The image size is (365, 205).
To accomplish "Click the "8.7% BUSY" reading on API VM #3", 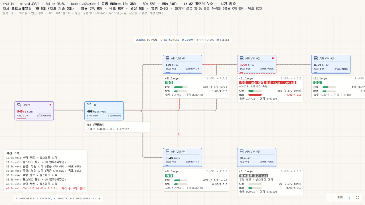I will point(321,65).
